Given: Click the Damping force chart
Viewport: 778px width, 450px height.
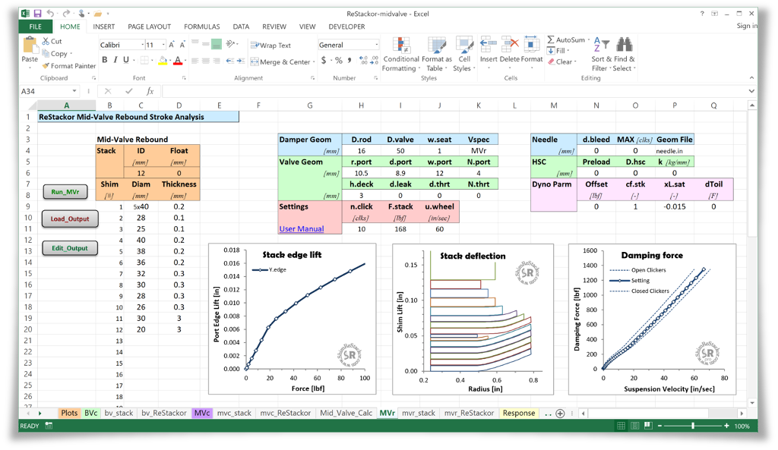Looking at the screenshot, I should [x=652, y=319].
